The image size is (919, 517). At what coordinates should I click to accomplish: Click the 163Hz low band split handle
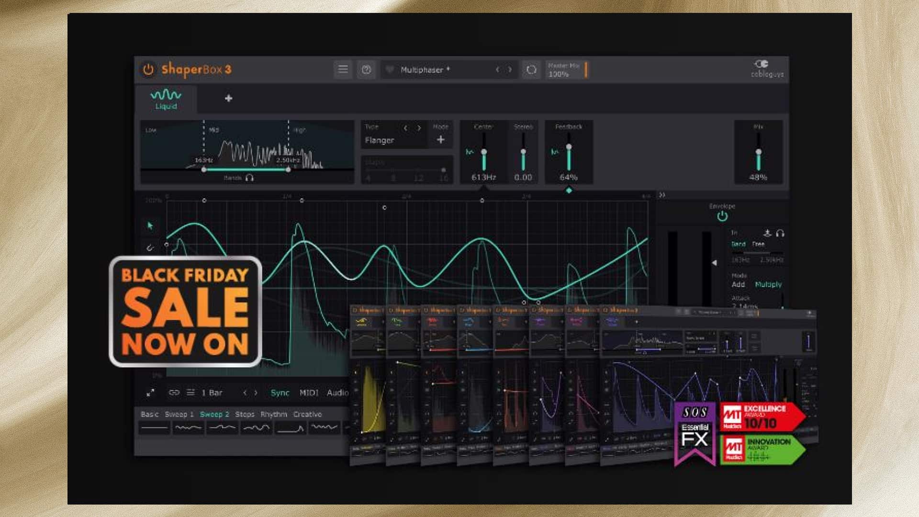(204, 169)
